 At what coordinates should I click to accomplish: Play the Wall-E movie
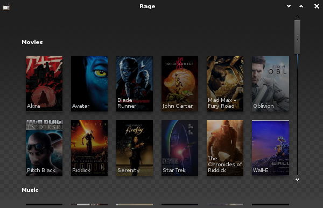click(x=270, y=148)
